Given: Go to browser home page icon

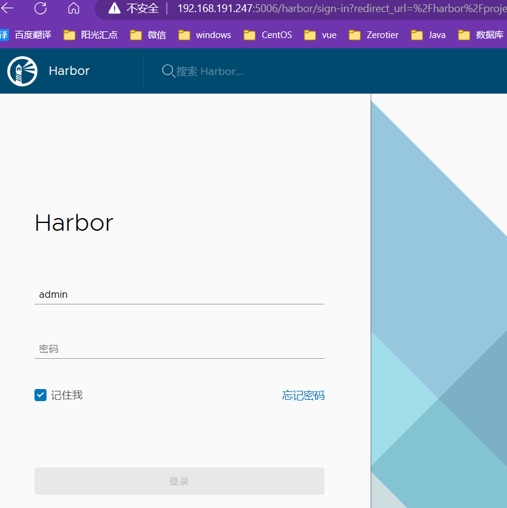Looking at the screenshot, I should coord(74,8).
